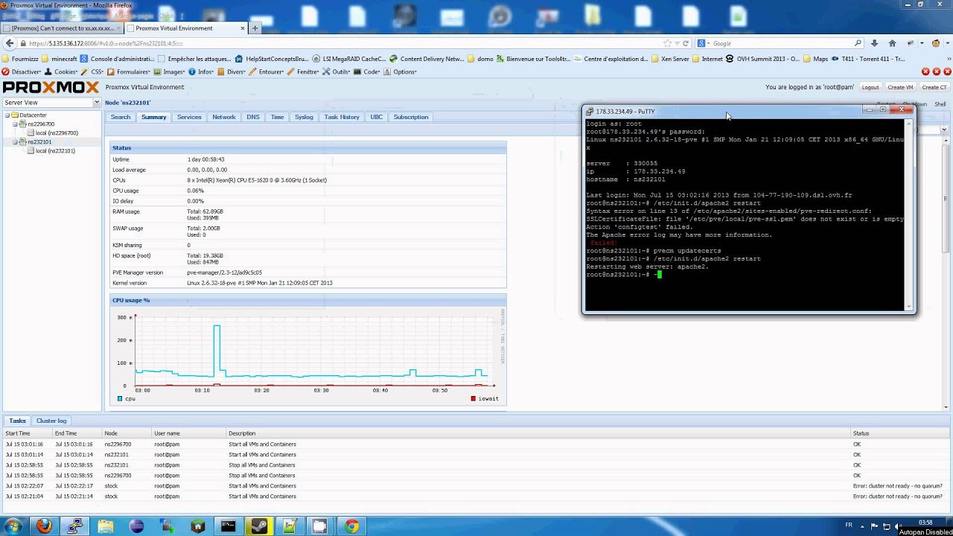Switch to the Services tab

(189, 117)
